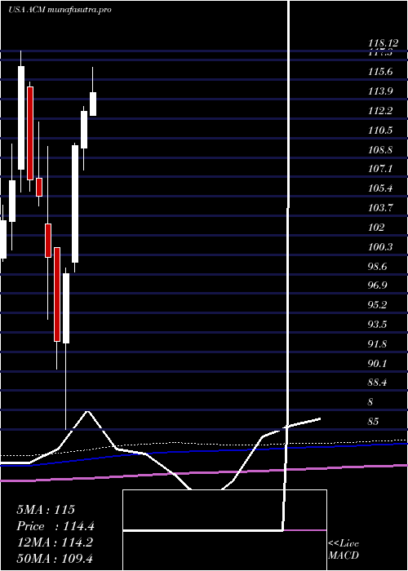408x571 pixels.
Task: Click the '50MA : 109.4' indicator text
Action: tap(56, 559)
